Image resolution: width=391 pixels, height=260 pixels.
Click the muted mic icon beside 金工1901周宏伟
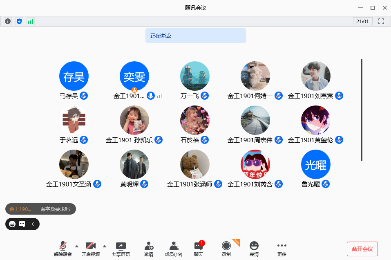pos(279,140)
